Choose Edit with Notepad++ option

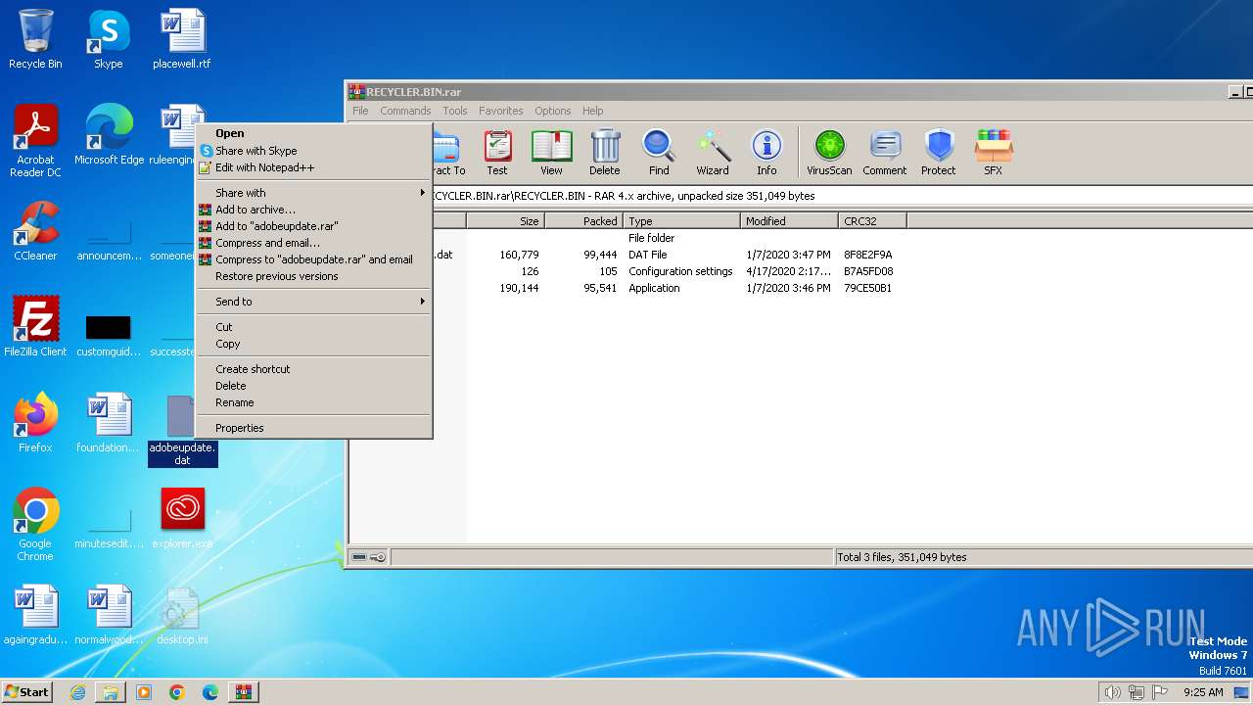pyautogui.click(x=313, y=167)
